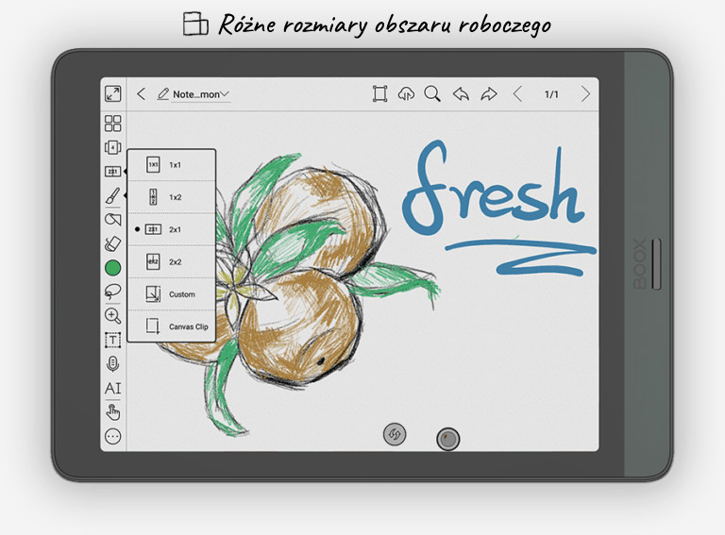
Task: Expand the brush tool options
Action: (x=113, y=196)
